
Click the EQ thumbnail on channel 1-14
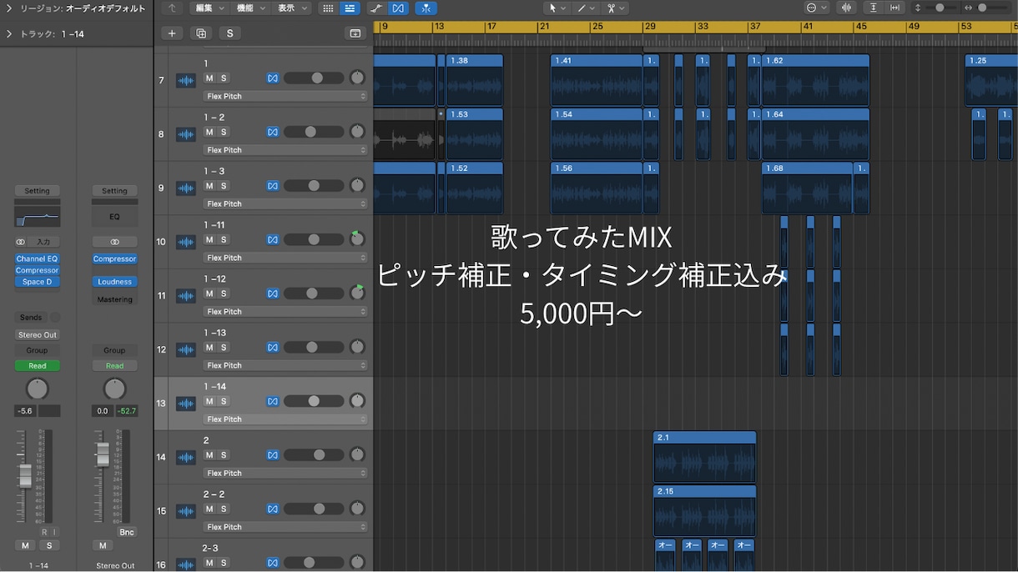pyautogui.click(x=37, y=216)
